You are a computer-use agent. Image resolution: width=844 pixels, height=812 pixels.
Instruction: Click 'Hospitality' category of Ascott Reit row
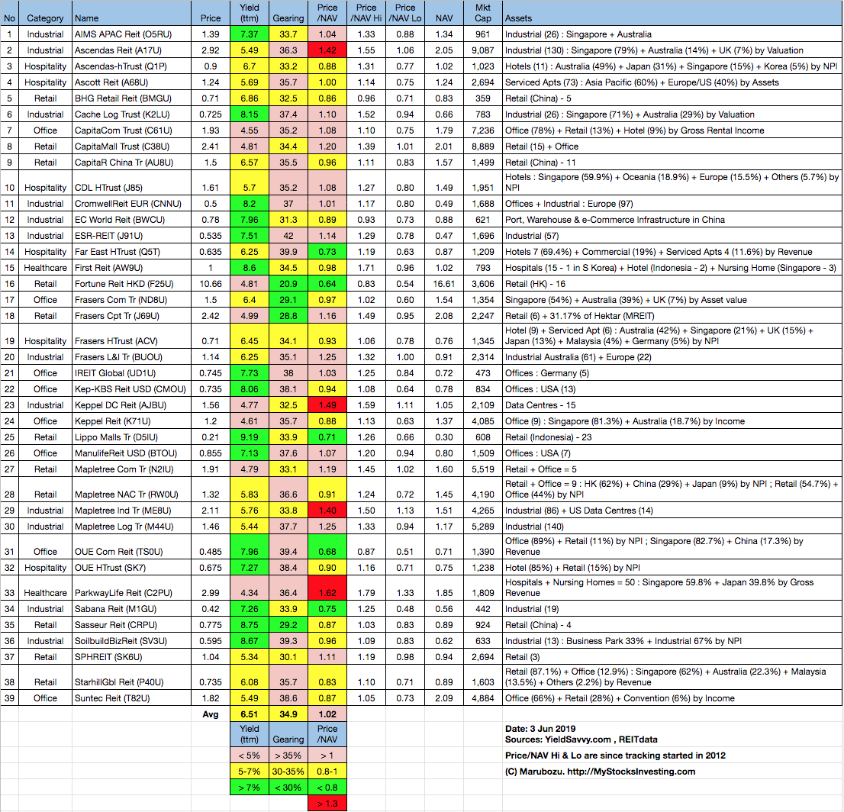click(45, 82)
